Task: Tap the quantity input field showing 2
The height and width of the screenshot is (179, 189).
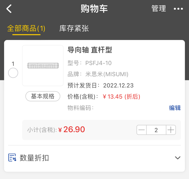Action: 156,130
